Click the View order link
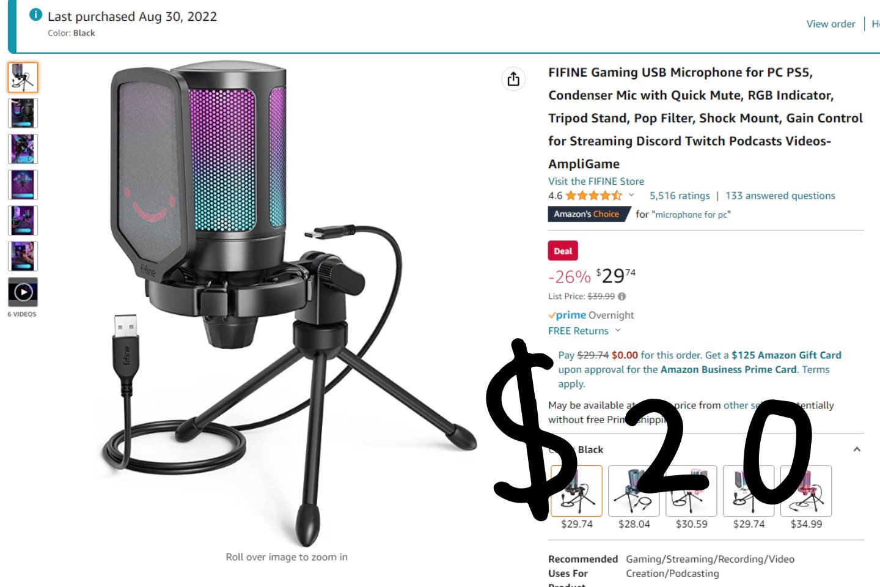Screen dimensions: 880x587 (831, 24)
